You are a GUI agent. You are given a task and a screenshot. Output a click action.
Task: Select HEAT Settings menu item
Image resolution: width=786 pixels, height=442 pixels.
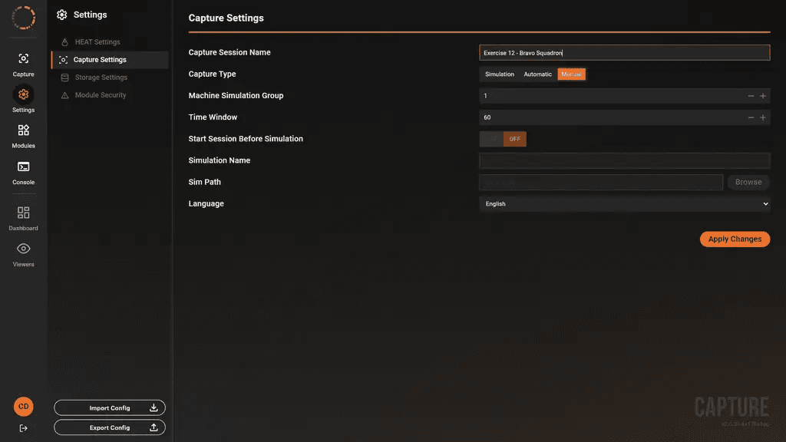[x=110, y=42]
